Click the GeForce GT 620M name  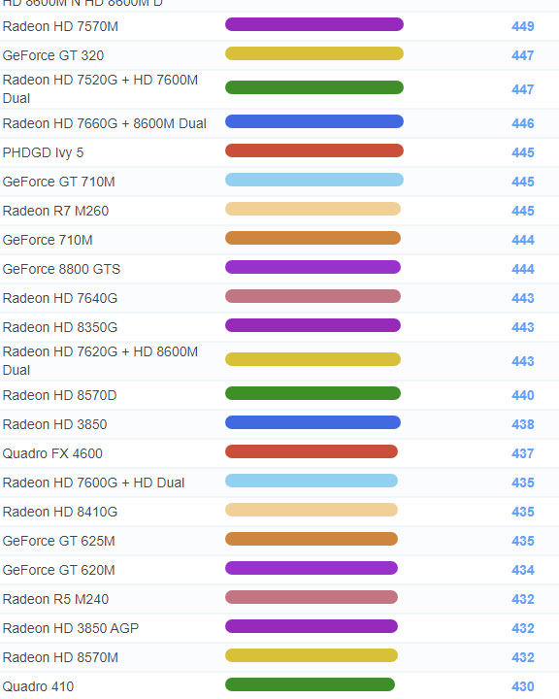(59, 570)
